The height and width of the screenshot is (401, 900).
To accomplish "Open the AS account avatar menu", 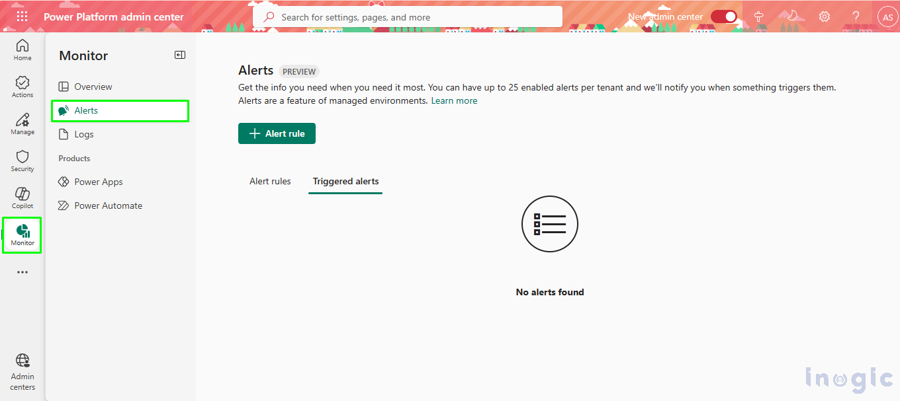I will (887, 17).
